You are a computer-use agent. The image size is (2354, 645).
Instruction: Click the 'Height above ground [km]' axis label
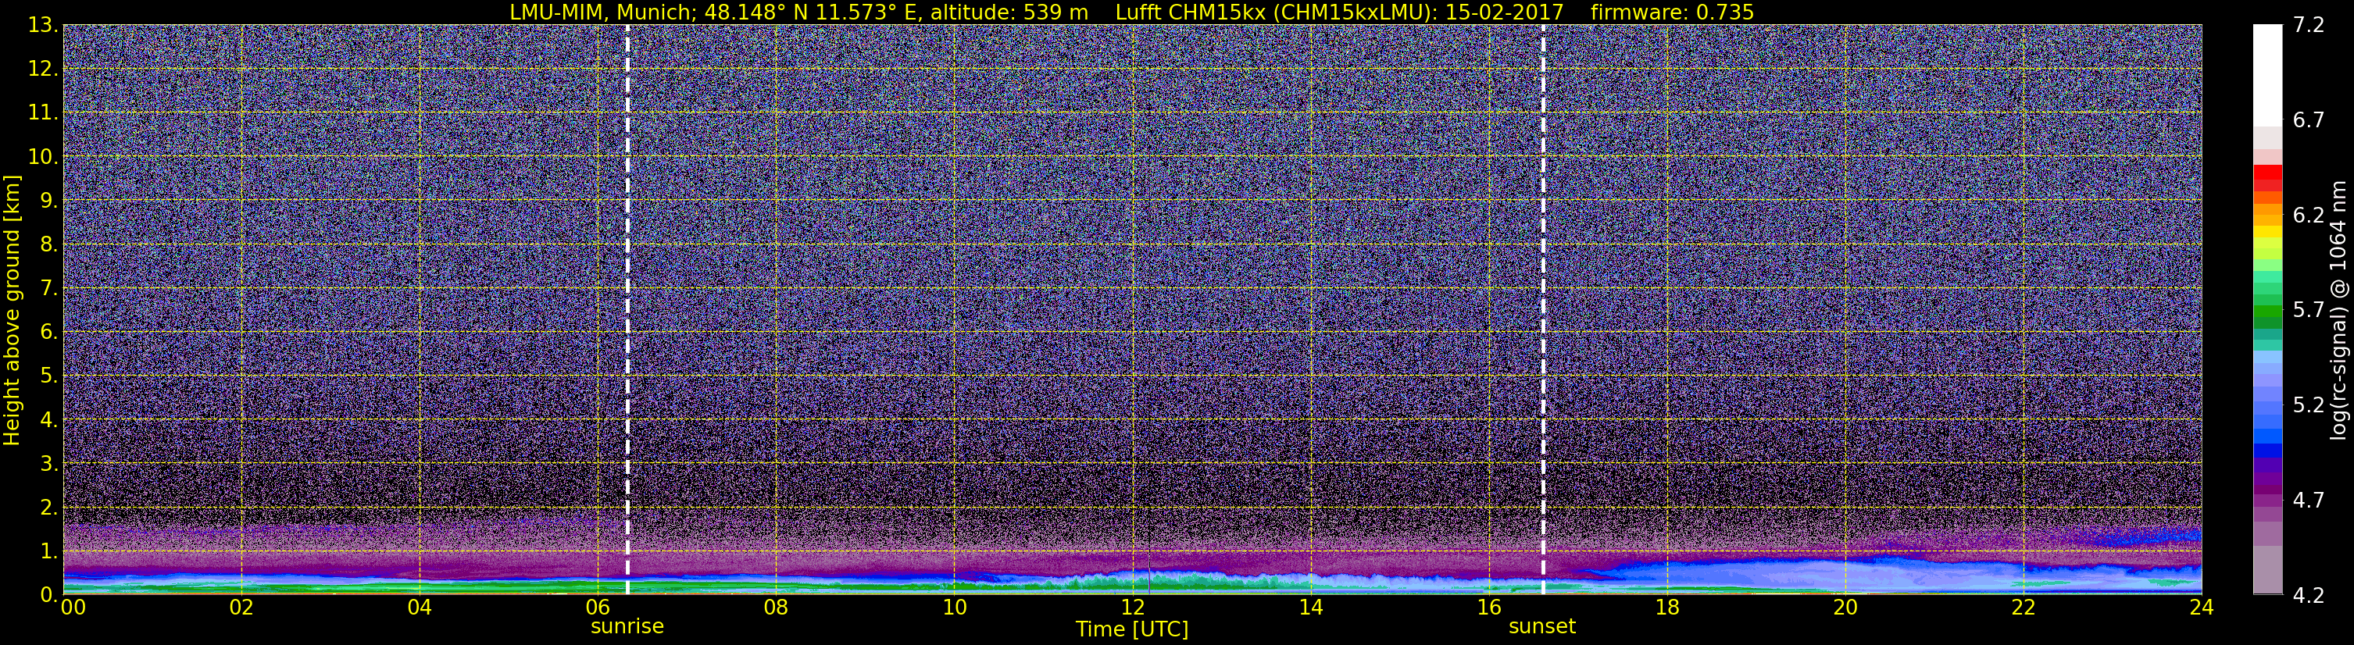click(x=12, y=310)
